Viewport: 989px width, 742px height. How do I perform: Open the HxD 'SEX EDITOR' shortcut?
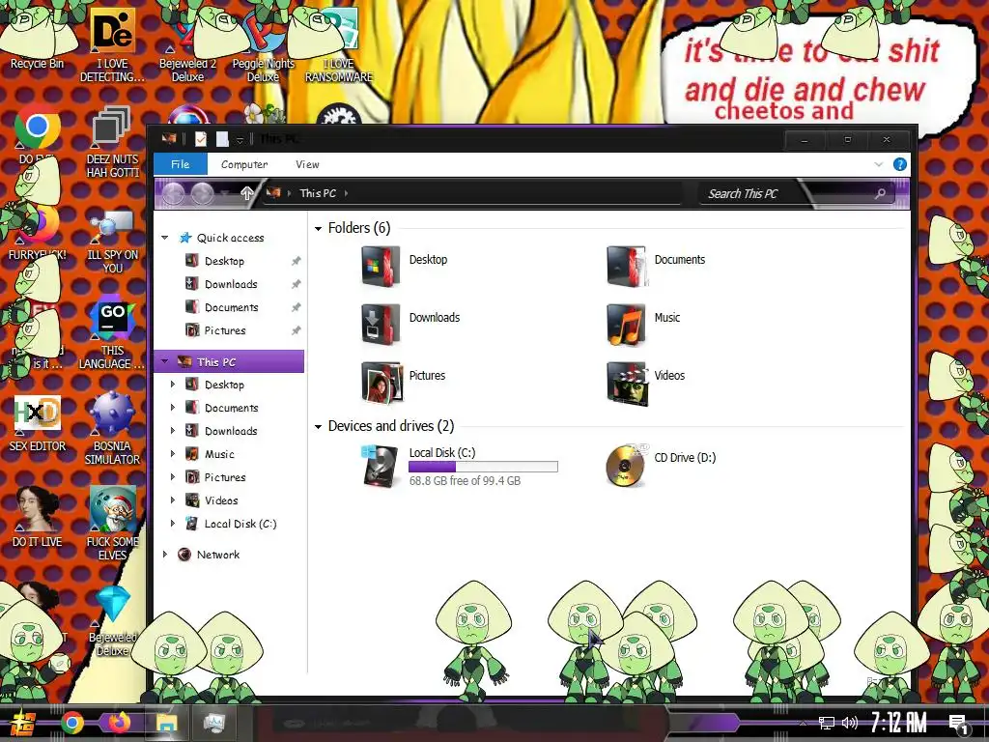tap(38, 423)
